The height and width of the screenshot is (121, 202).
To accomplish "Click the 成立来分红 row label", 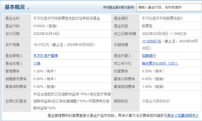I will [x=123, y=63].
